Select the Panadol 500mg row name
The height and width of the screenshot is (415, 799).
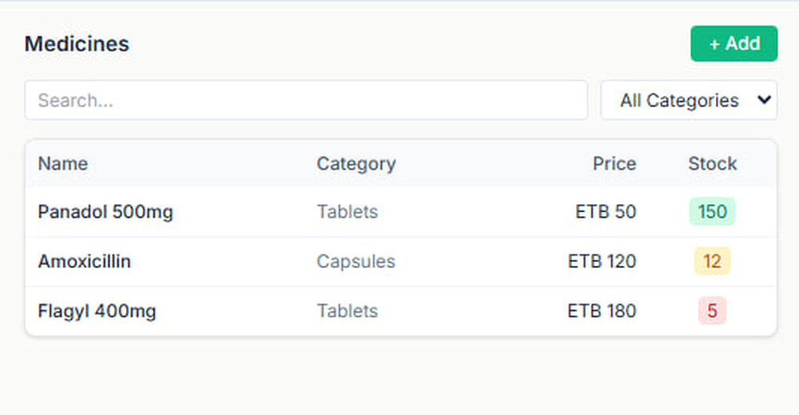pos(105,212)
